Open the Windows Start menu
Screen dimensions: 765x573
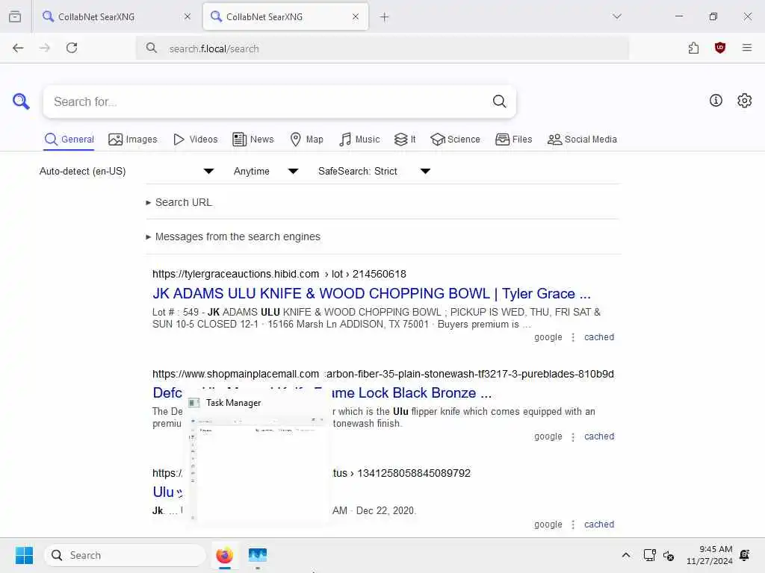coord(24,555)
